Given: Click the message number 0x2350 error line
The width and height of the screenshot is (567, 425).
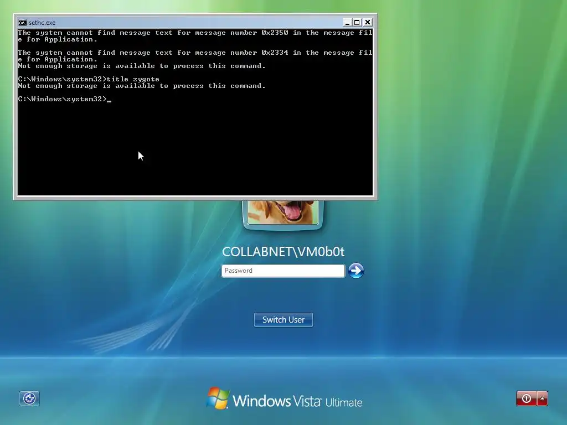Looking at the screenshot, I should tap(195, 36).
